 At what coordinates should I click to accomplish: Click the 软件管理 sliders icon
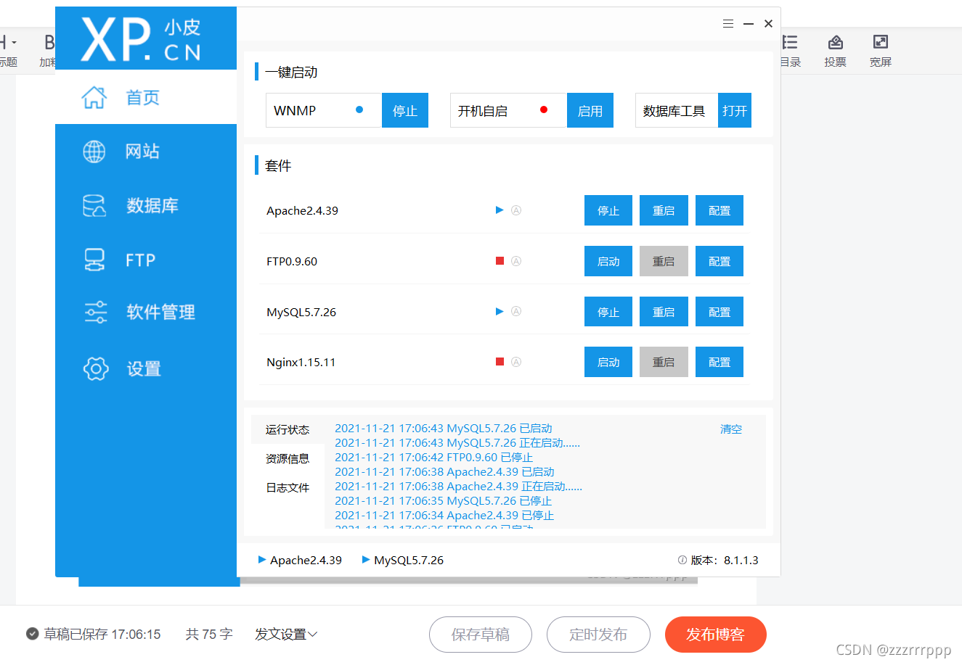[x=96, y=313]
